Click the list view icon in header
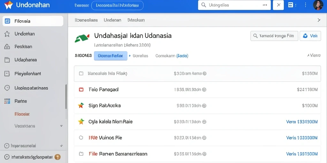 (x=290, y=5)
